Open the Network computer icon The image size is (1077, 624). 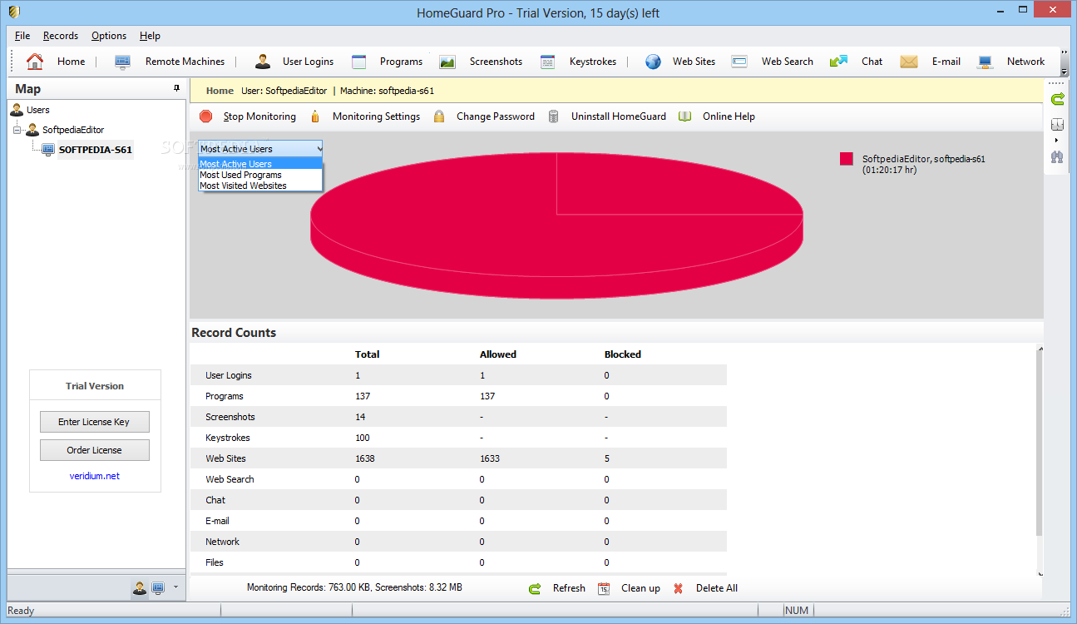pyautogui.click(x=986, y=62)
